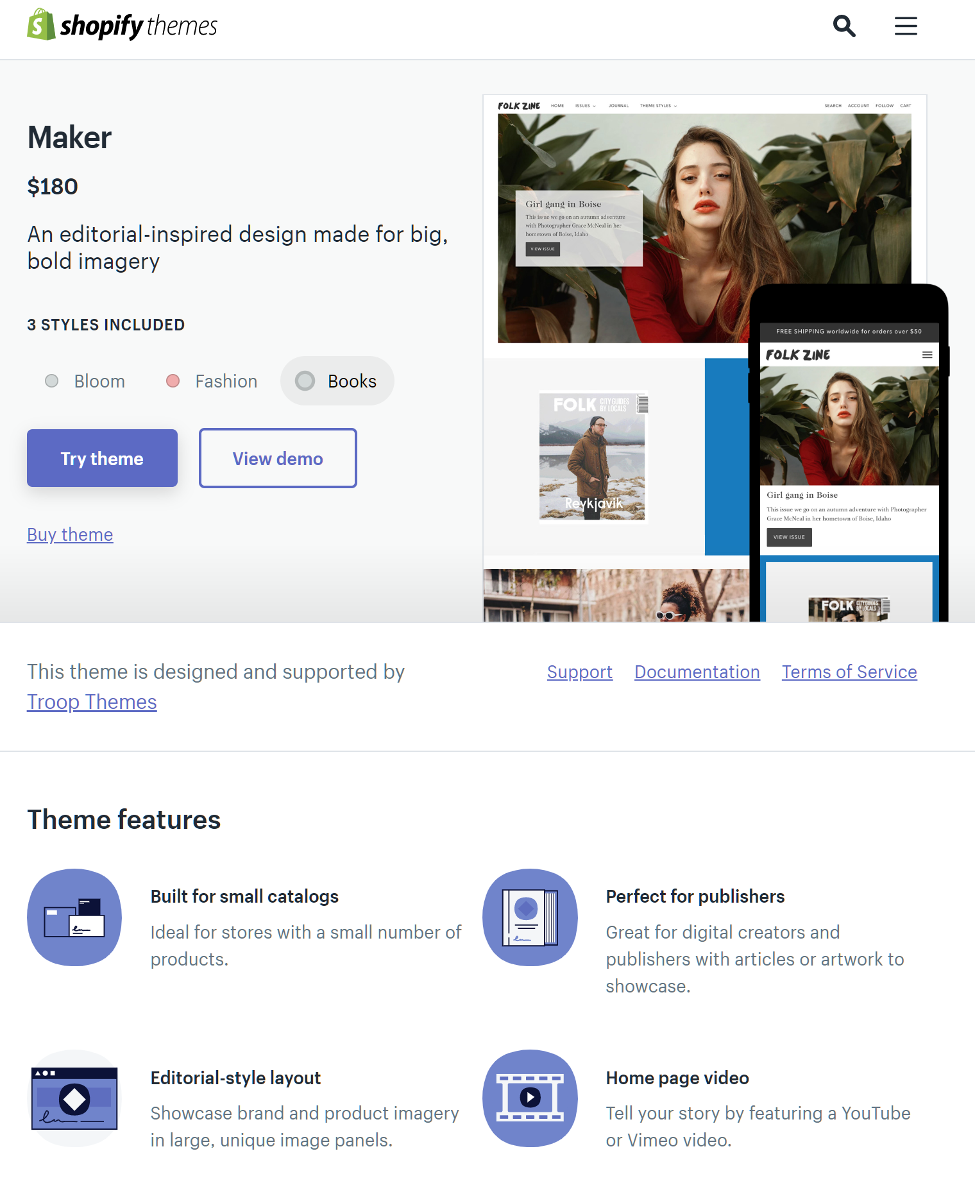This screenshot has width=975, height=1192.
Task: Click the editorial-style layout icon
Action: (x=74, y=1098)
